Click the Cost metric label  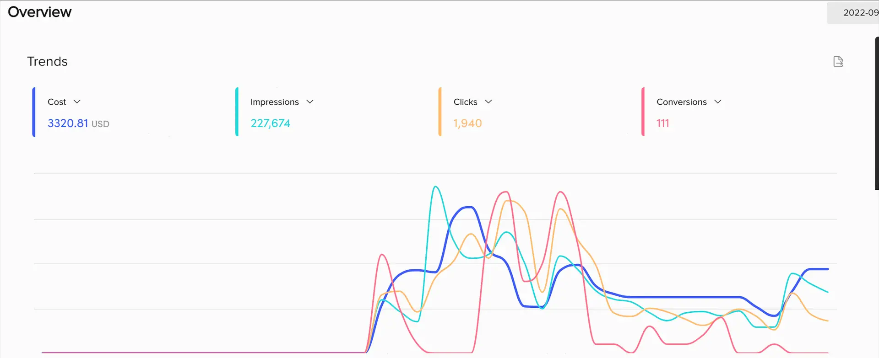pyautogui.click(x=57, y=102)
